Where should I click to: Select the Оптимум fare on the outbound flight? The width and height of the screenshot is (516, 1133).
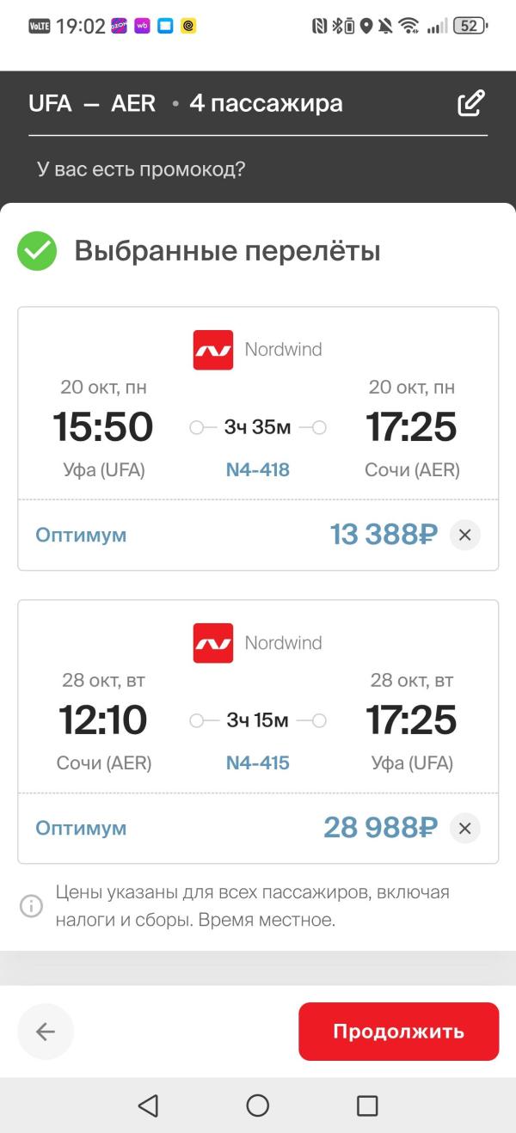pyautogui.click(x=81, y=535)
